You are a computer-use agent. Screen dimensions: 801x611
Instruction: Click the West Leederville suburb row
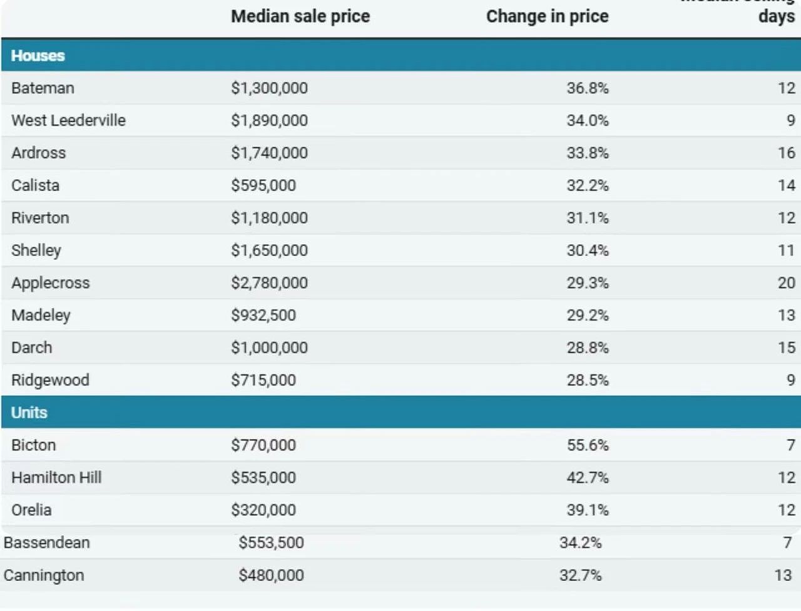(x=400, y=121)
